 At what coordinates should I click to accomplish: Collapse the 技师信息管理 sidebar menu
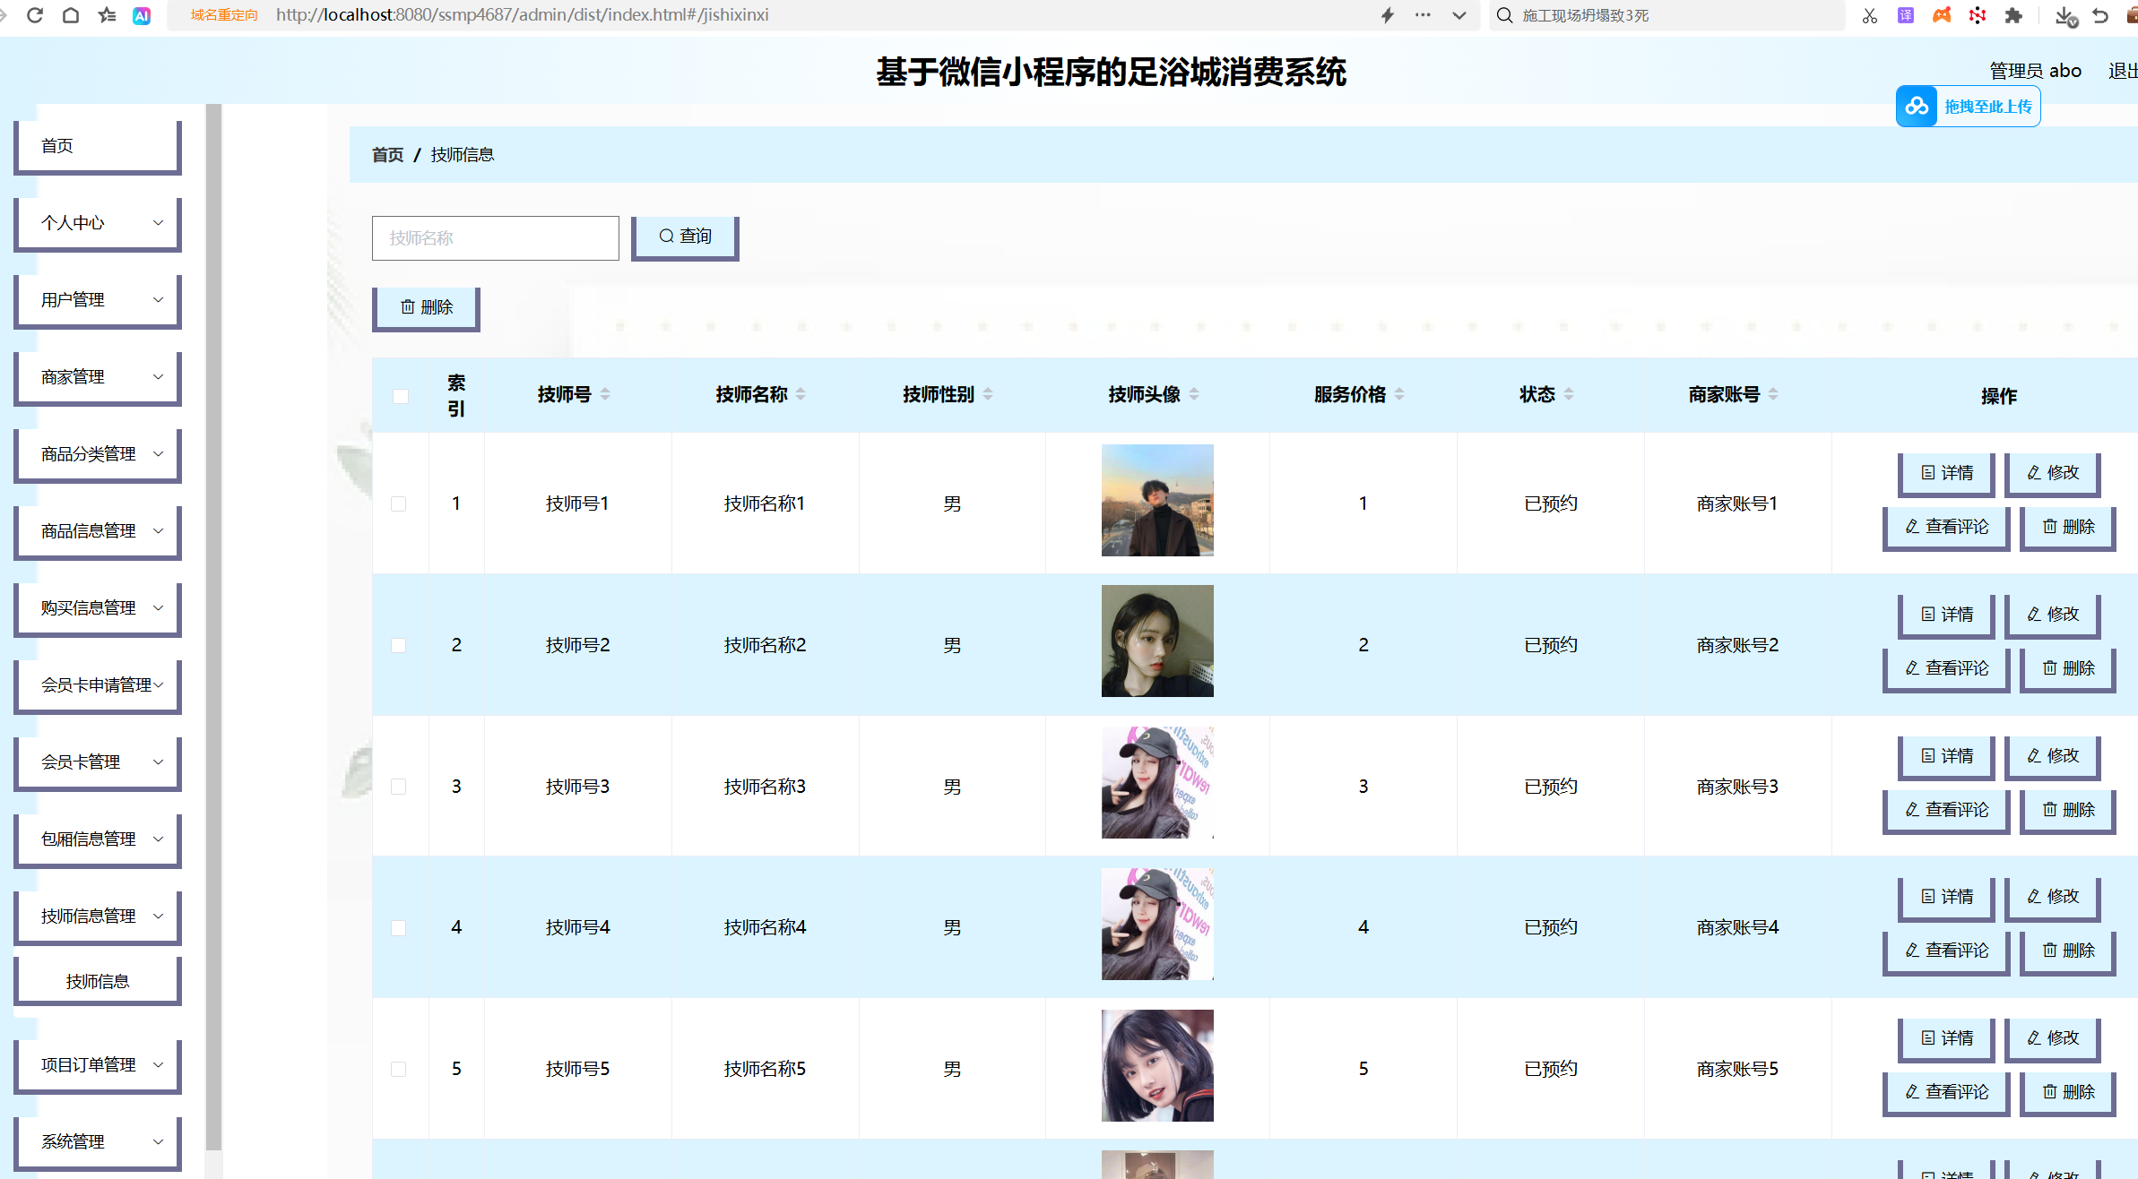point(98,917)
